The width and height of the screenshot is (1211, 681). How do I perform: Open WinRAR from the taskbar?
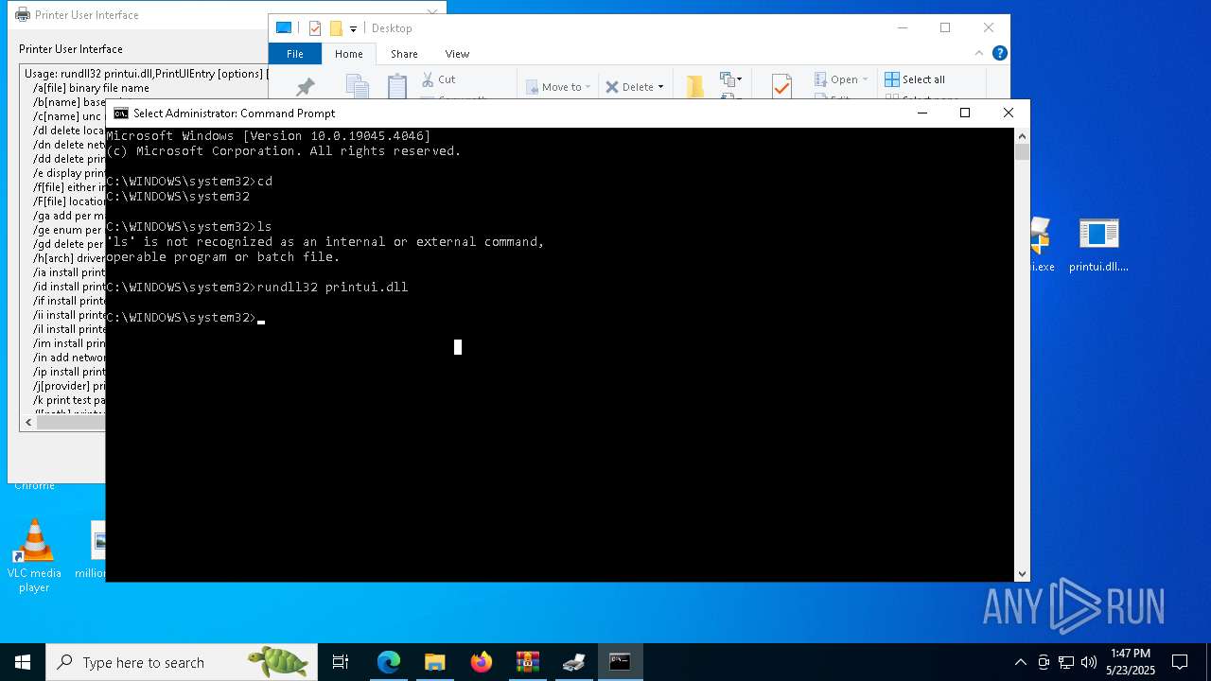(527, 662)
